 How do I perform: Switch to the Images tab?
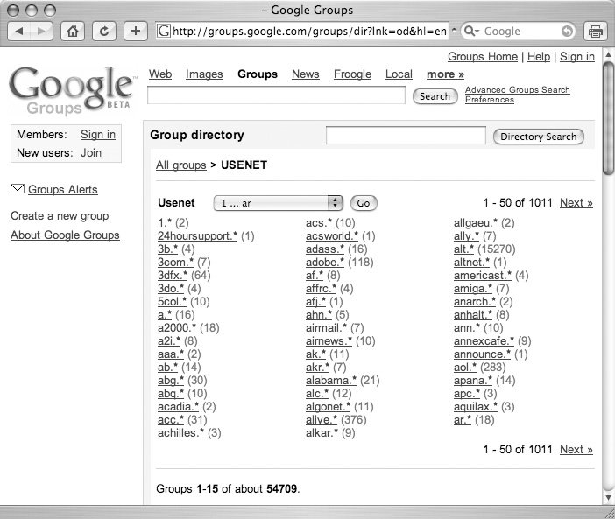click(204, 74)
